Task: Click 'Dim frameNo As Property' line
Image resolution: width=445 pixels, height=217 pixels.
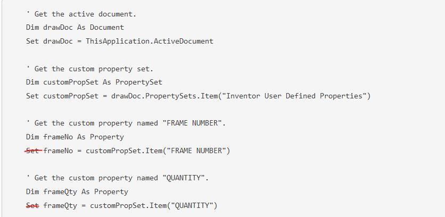Action: coord(75,137)
